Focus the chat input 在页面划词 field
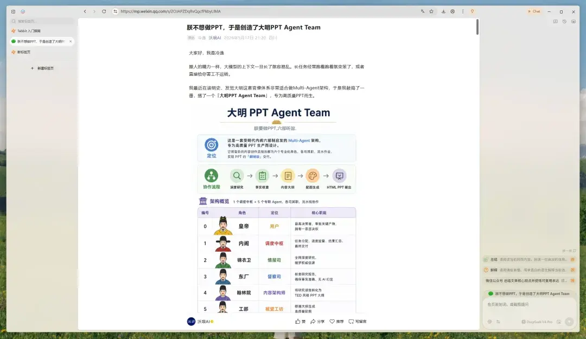 pos(529,305)
